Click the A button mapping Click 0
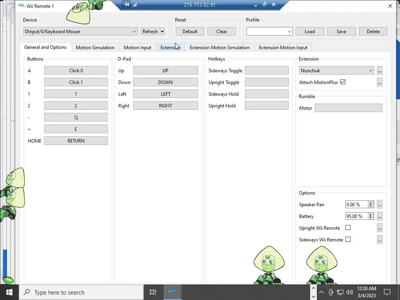The width and height of the screenshot is (400, 300). pyautogui.click(x=76, y=71)
